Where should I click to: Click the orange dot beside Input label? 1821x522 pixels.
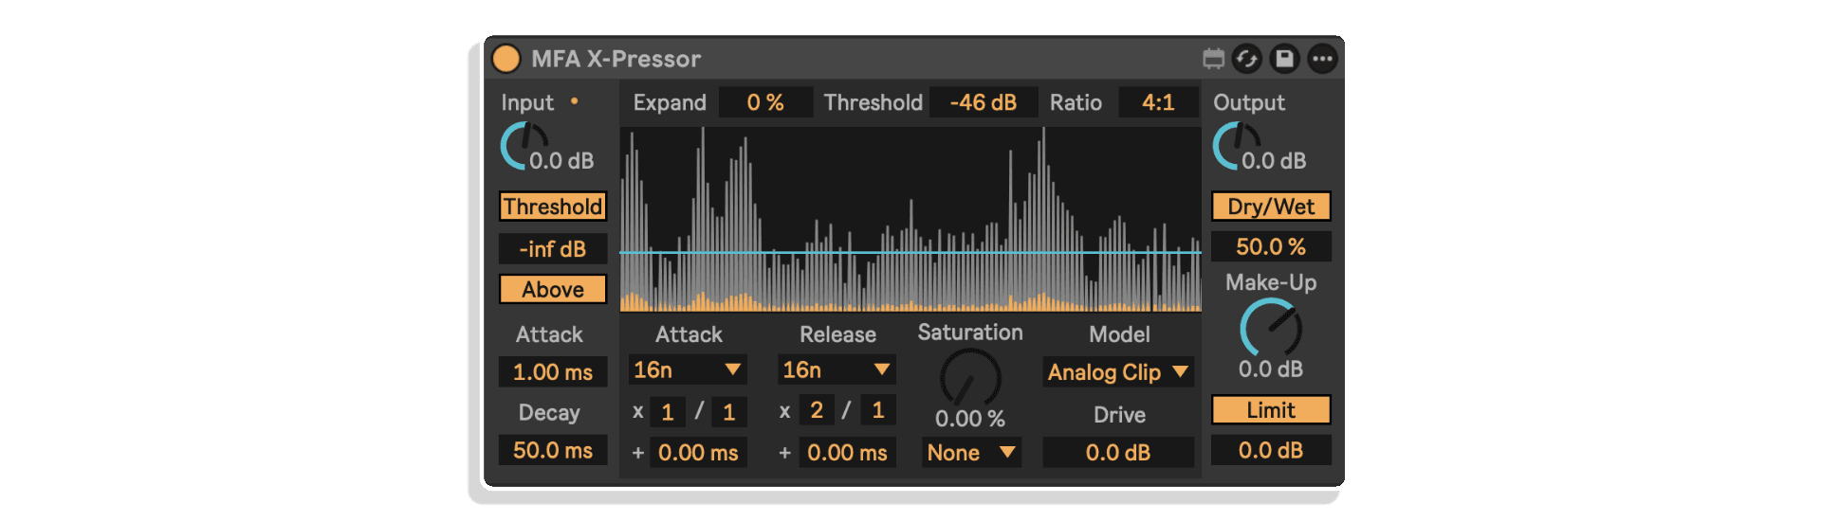574,100
